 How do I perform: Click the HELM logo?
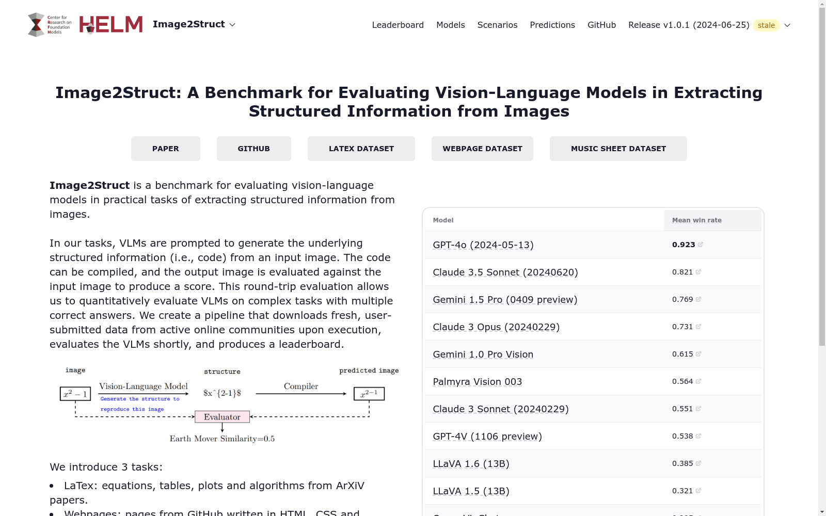[111, 25]
